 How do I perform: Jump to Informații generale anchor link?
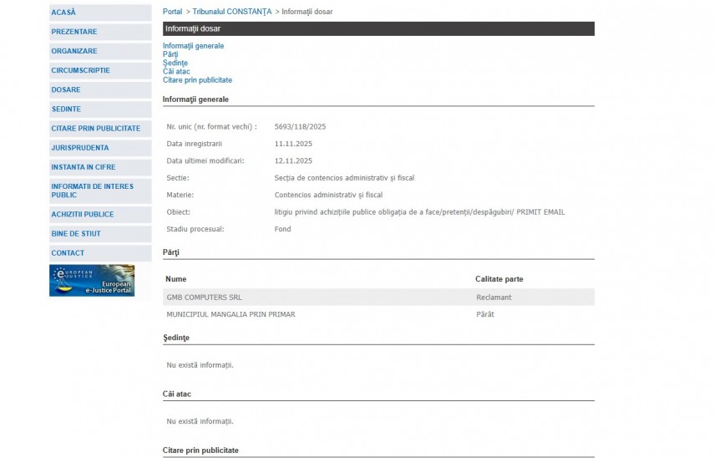pyautogui.click(x=193, y=46)
